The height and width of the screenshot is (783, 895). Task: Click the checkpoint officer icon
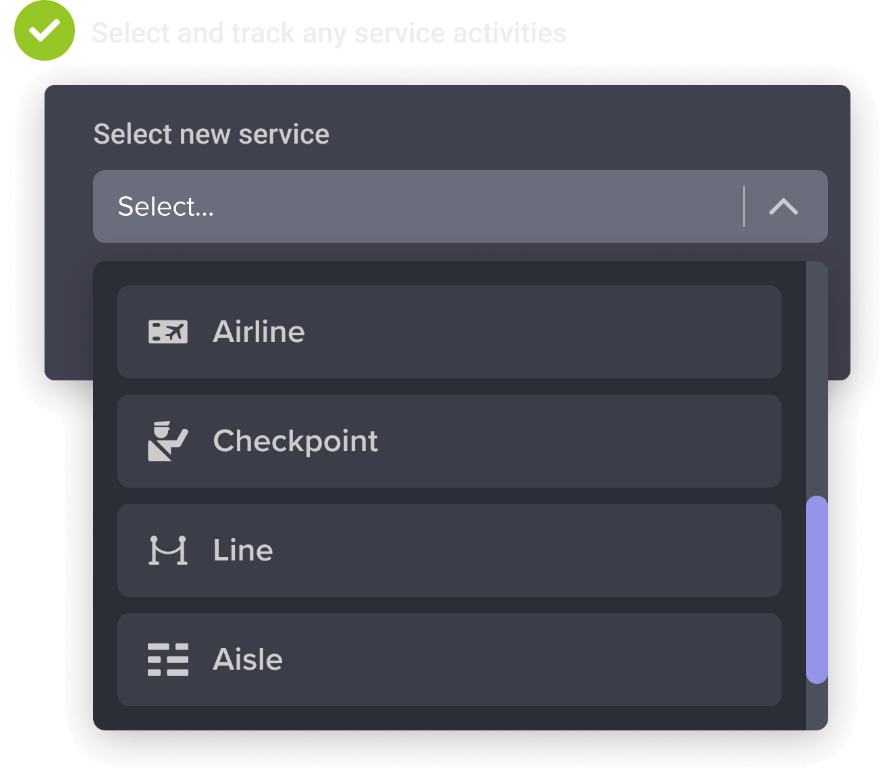pos(167,441)
